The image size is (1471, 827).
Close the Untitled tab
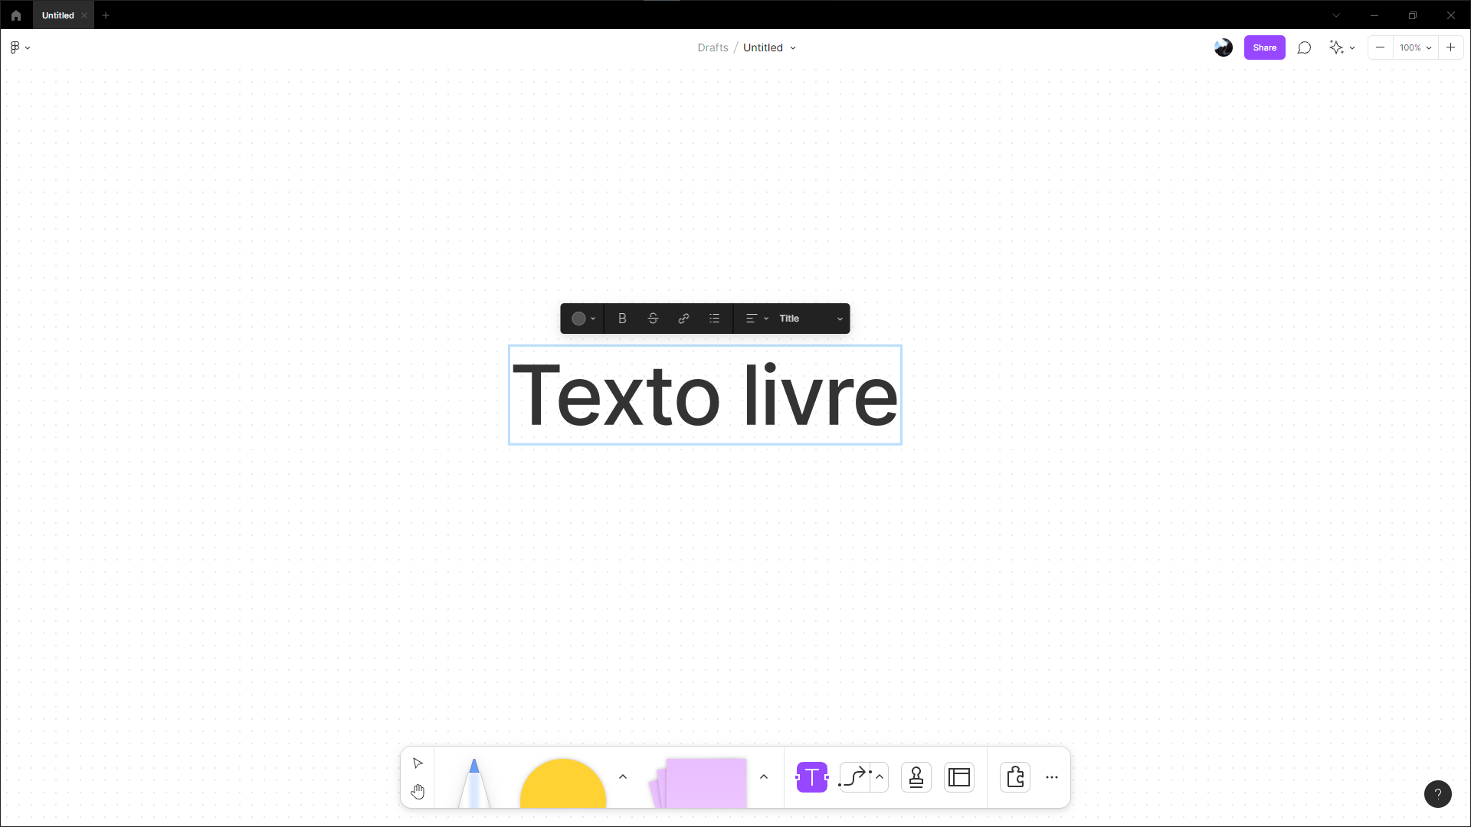84,15
